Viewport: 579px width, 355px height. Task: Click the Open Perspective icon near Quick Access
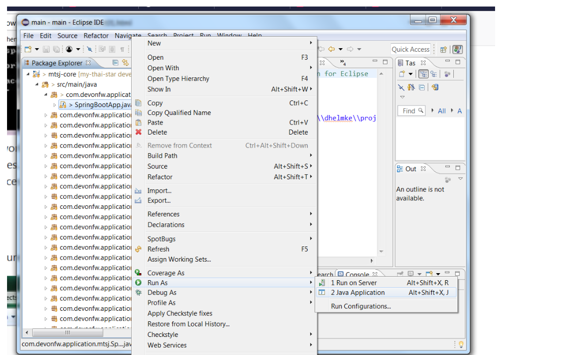443,49
